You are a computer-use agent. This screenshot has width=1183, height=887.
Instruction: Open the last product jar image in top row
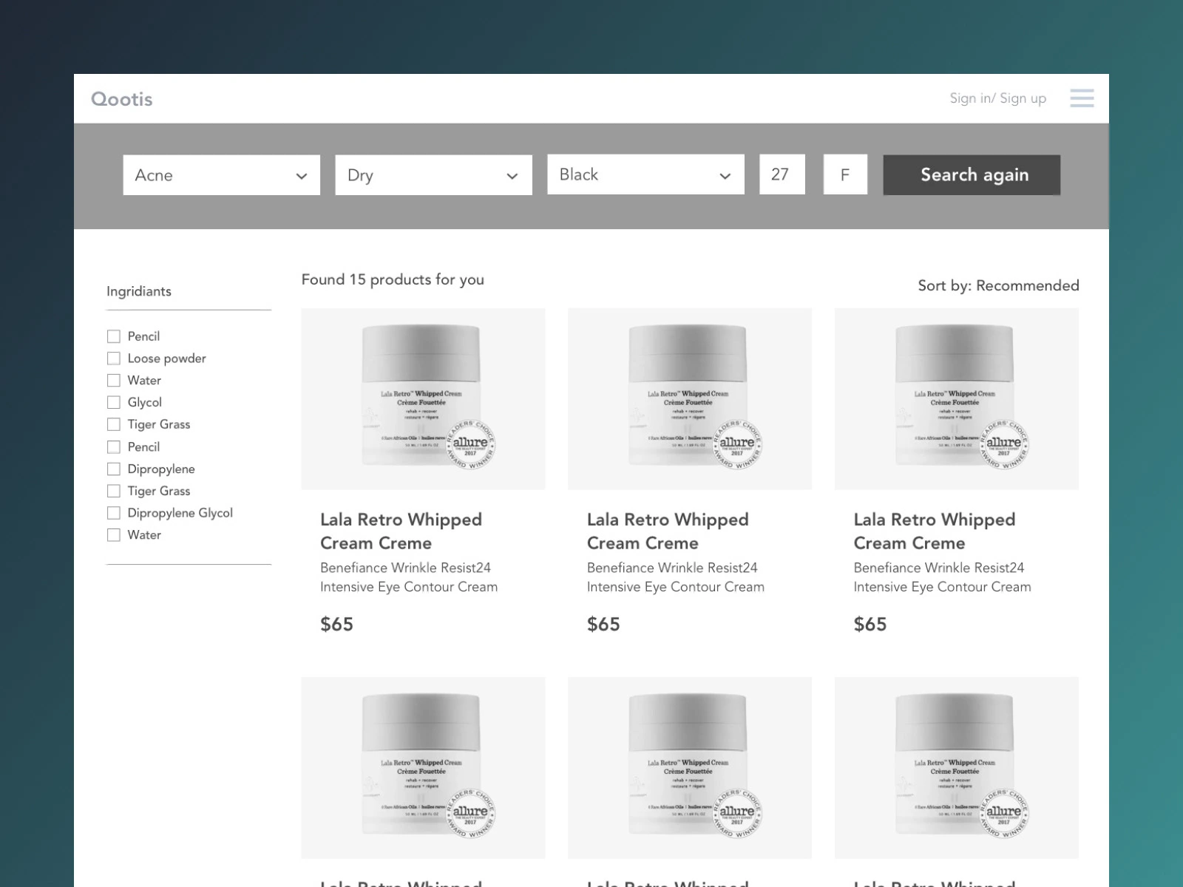[x=957, y=398]
